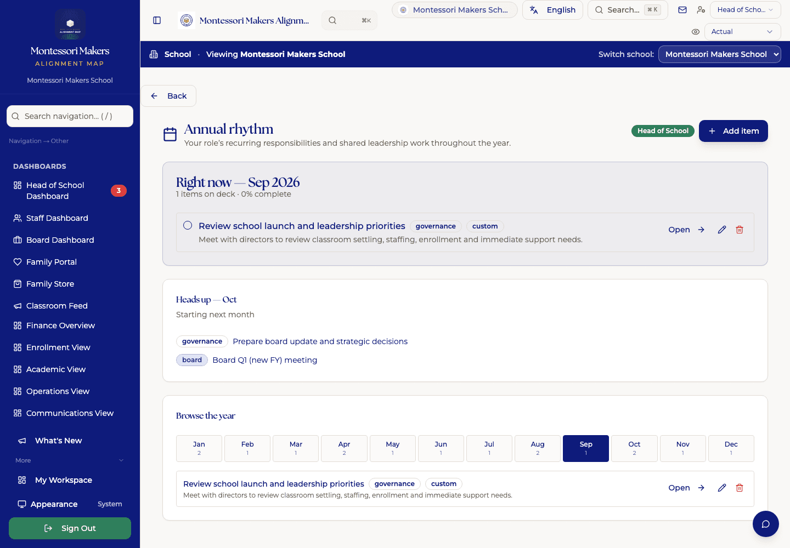Open the mail envelope icon
790x548 pixels.
click(682, 10)
